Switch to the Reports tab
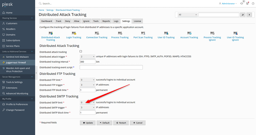This screenshot has height=135, width=256. point(106,21)
